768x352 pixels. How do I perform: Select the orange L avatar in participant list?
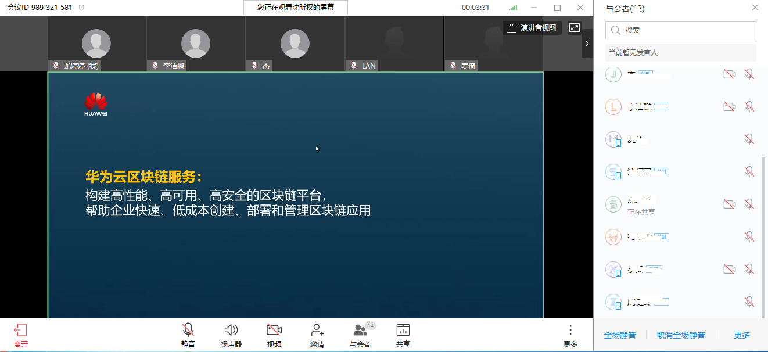coord(613,107)
